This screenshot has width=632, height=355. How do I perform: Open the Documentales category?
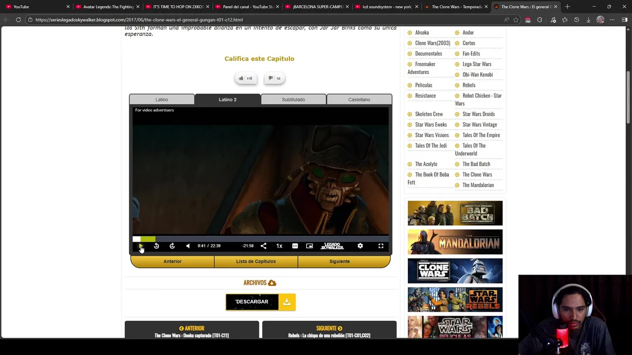point(429,53)
